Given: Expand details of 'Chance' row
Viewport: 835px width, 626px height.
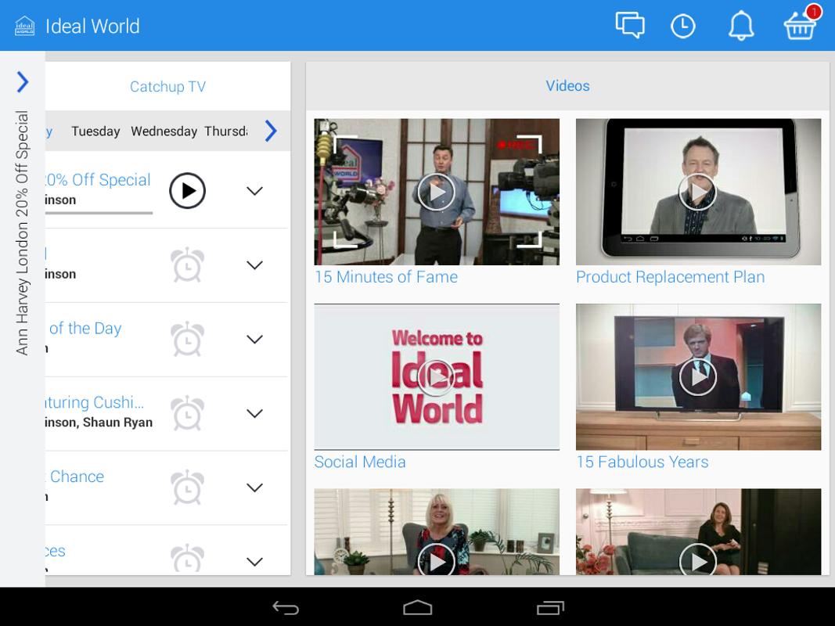Looking at the screenshot, I should (x=255, y=487).
